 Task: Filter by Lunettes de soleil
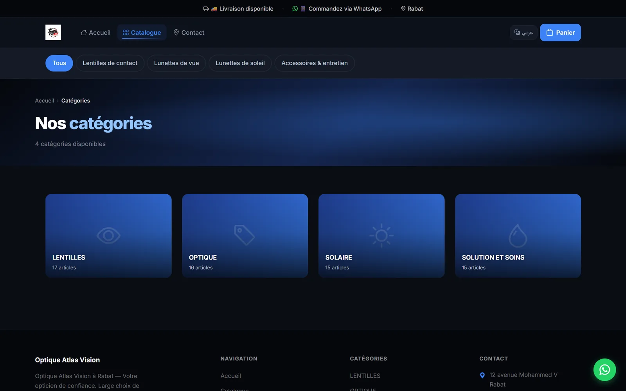pyautogui.click(x=240, y=63)
